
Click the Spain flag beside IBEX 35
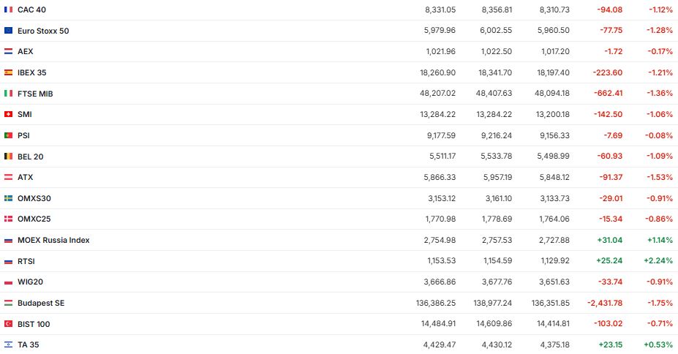(8, 72)
